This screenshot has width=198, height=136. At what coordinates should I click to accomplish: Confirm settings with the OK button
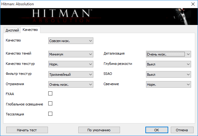click(x=157, y=130)
